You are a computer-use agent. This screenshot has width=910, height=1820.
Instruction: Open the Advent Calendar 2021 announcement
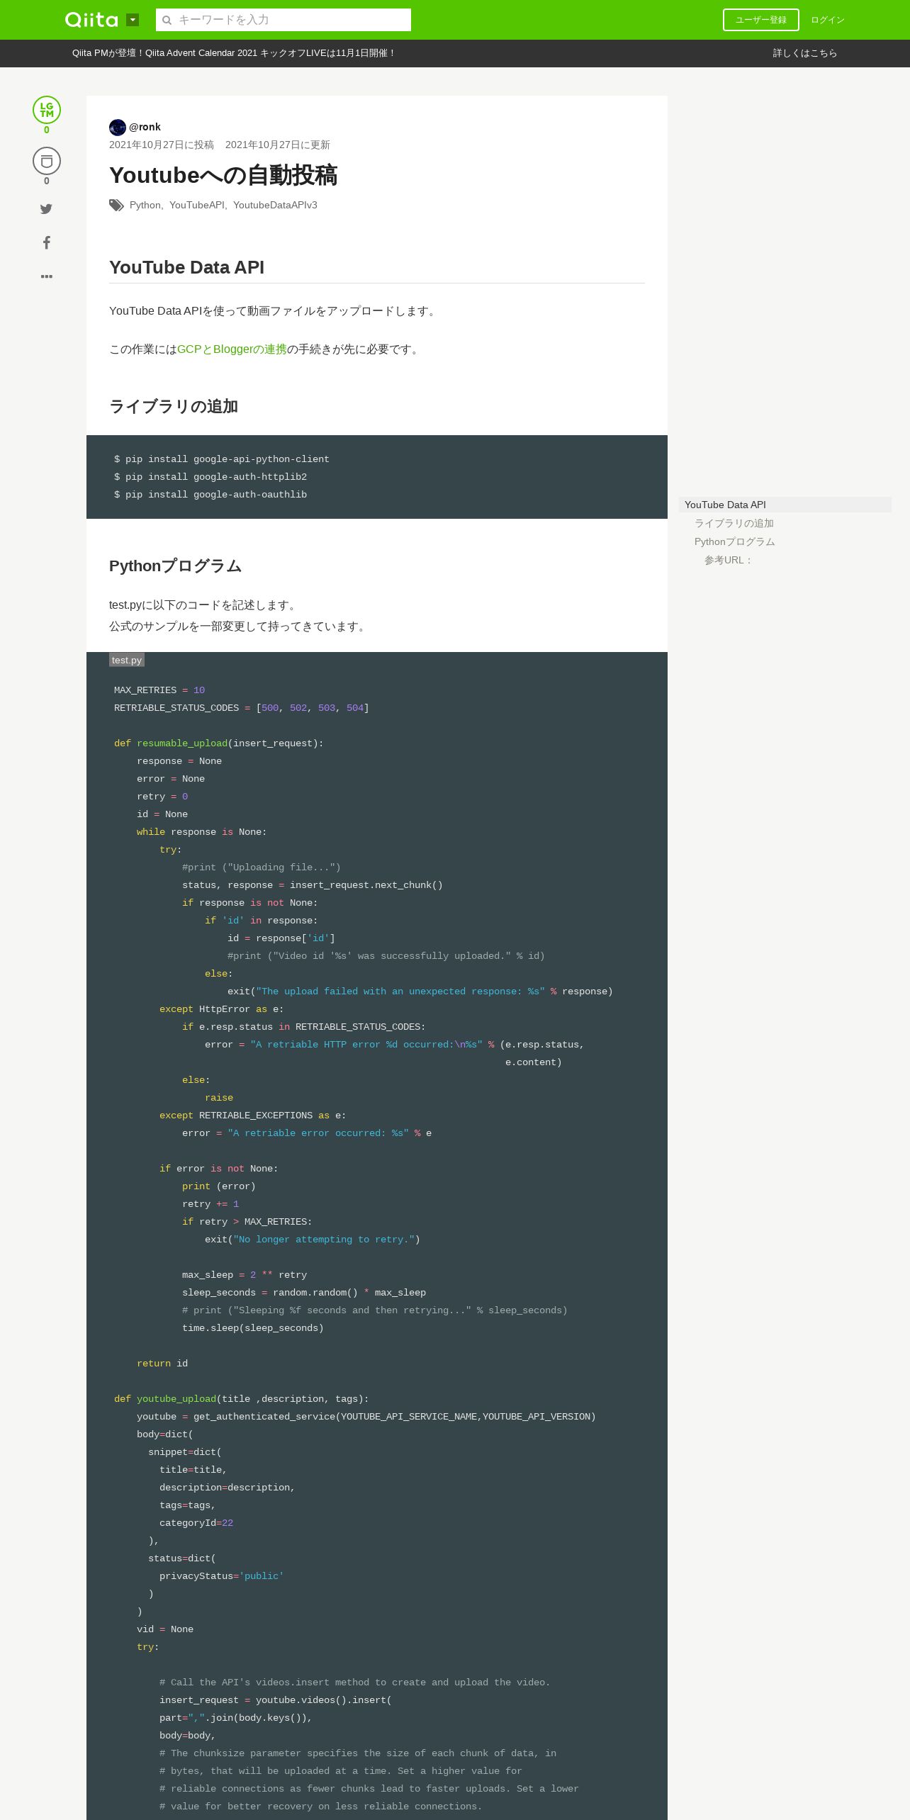pyautogui.click(x=234, y=53)
